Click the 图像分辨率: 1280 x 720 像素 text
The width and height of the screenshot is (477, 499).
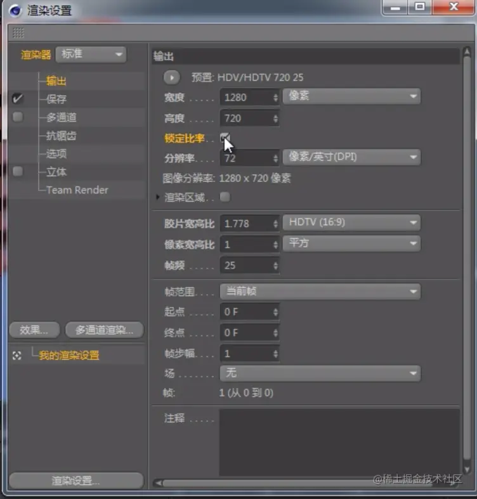coord(226,178)
